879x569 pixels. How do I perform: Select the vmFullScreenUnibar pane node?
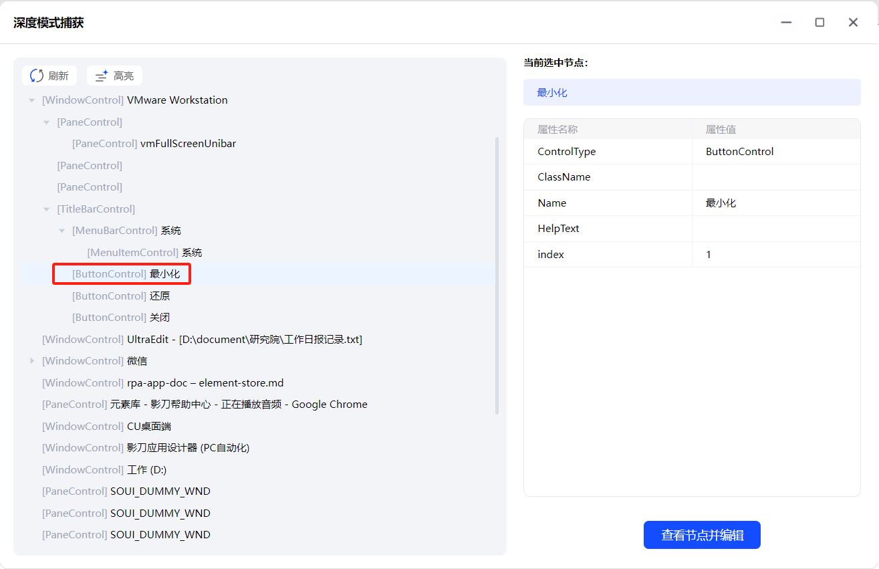coord(154,144)
